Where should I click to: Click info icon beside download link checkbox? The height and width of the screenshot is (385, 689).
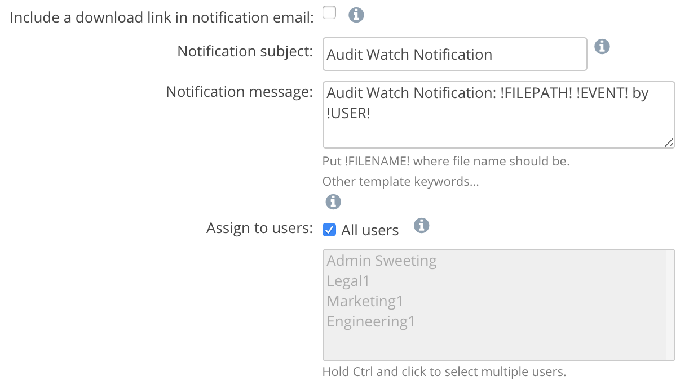pos(356,15)
